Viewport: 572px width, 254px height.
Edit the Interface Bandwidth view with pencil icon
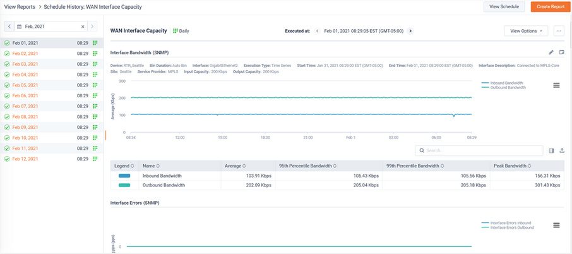point(551,52)
